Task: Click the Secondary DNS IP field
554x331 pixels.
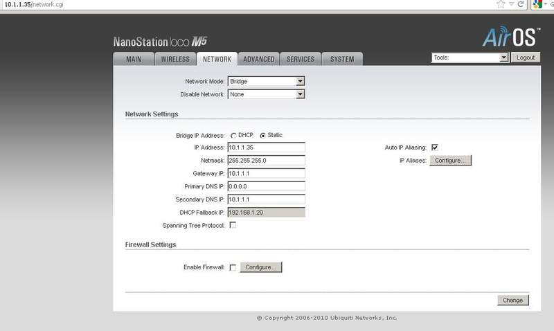Action: pos(266,199)
